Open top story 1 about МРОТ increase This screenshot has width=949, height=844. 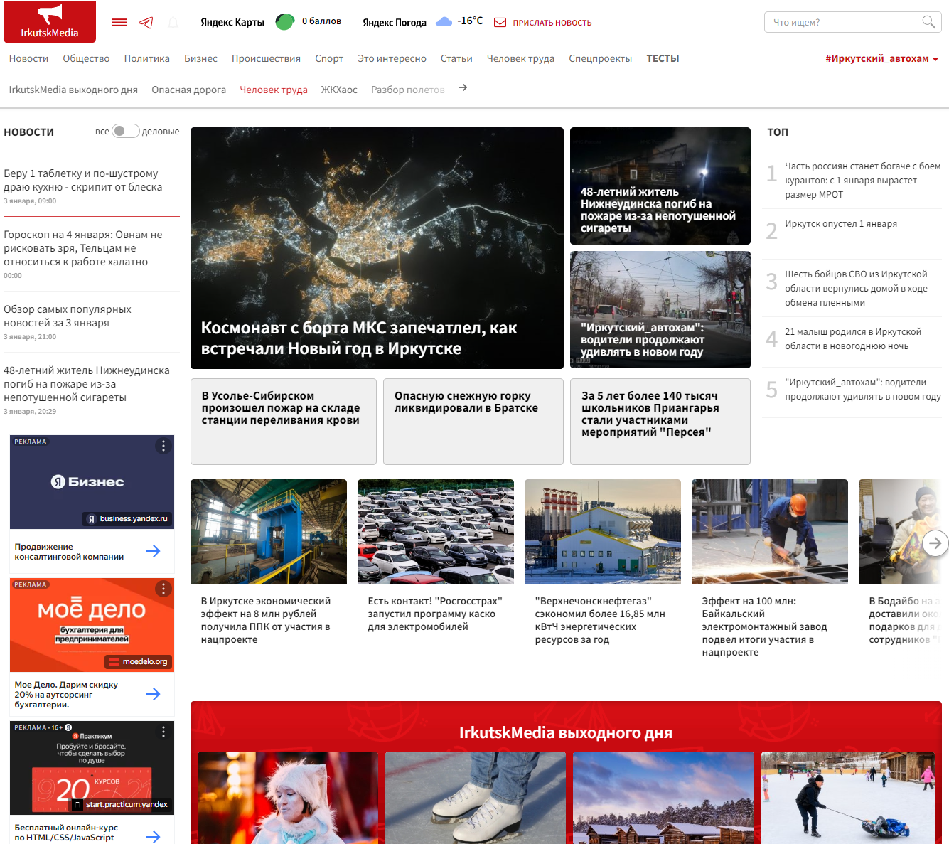tap(862, 180)
